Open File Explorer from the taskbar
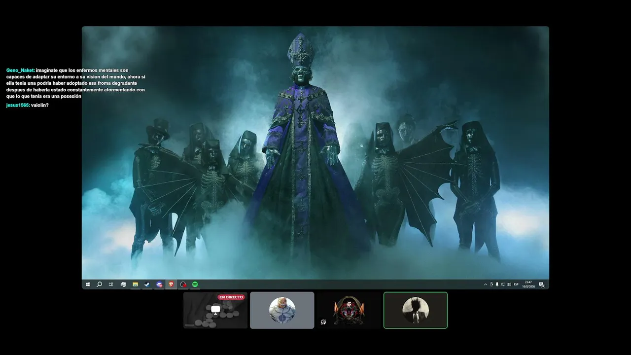Viewport: 631px width, 355px height. (135, 284)
